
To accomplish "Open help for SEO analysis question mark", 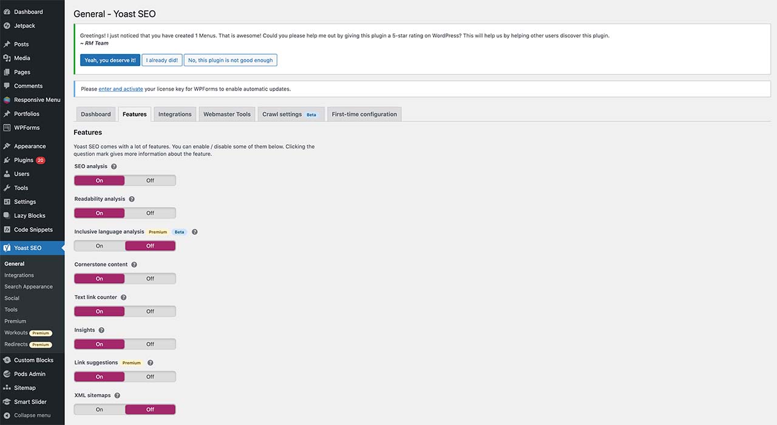I will (x=114, y=166).
